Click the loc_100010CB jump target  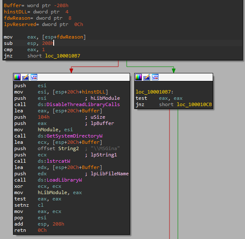pyautogui.click(x=194, y=104)
